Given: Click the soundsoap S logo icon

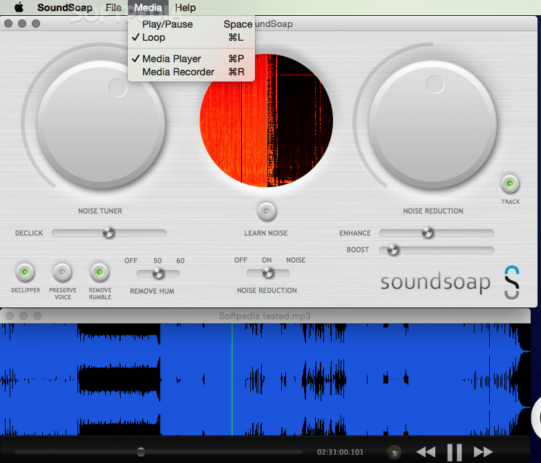Looking at the screenshot, I should point(512,282).
